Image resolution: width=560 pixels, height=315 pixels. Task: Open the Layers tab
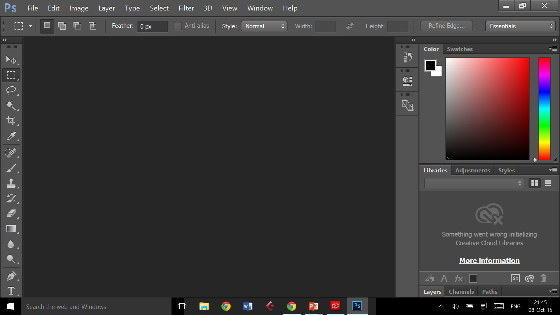pos(432,292)
